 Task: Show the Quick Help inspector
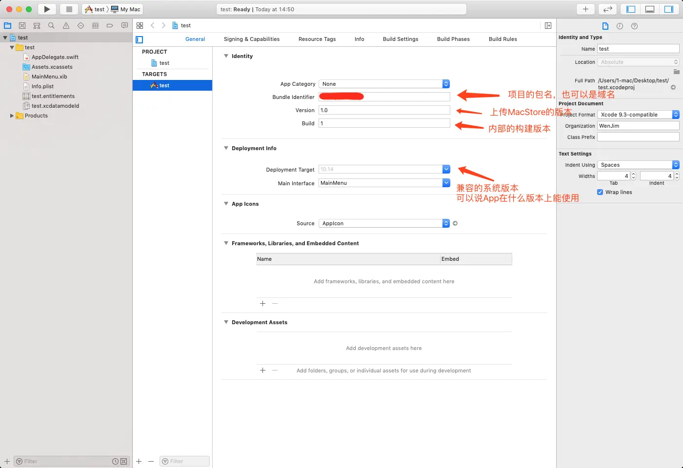click(x=634, y=26)
